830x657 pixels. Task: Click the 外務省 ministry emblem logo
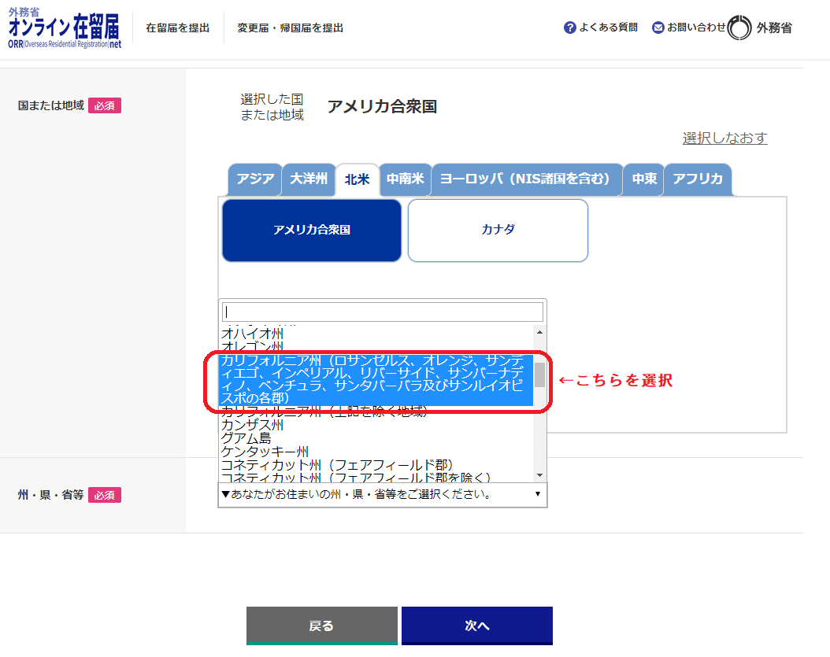(760, 28)
